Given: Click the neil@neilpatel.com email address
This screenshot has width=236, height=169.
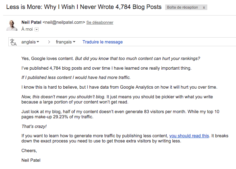Looking at the screenshot, I should [x=64, y=22].
